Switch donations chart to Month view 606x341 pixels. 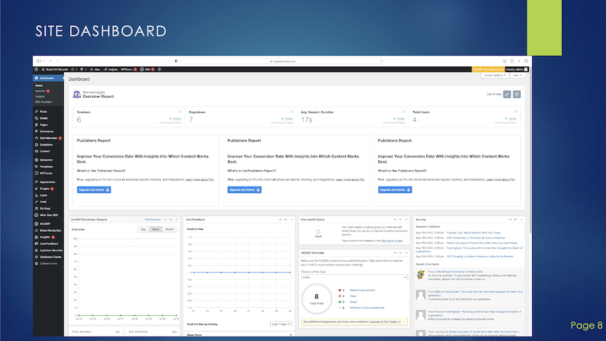pyautogui.click(x=170, y=229)
